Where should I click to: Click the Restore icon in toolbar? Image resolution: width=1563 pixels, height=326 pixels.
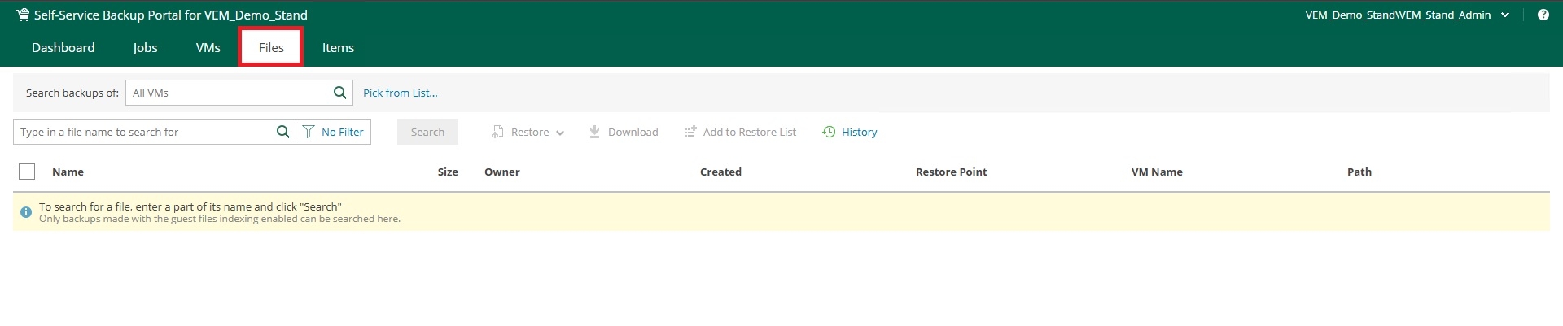[497, 132]
